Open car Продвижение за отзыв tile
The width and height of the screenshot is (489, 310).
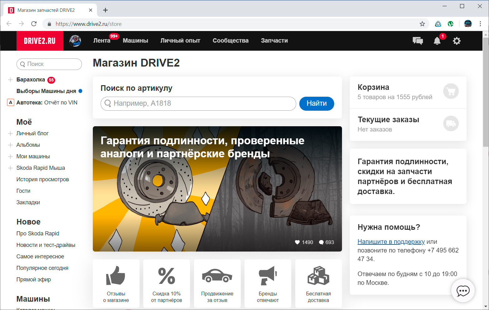(217, 284)
